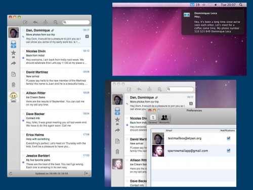Star the Dan, Dominique message
Screen dimensions: 253x190
[x=23, y=30]
